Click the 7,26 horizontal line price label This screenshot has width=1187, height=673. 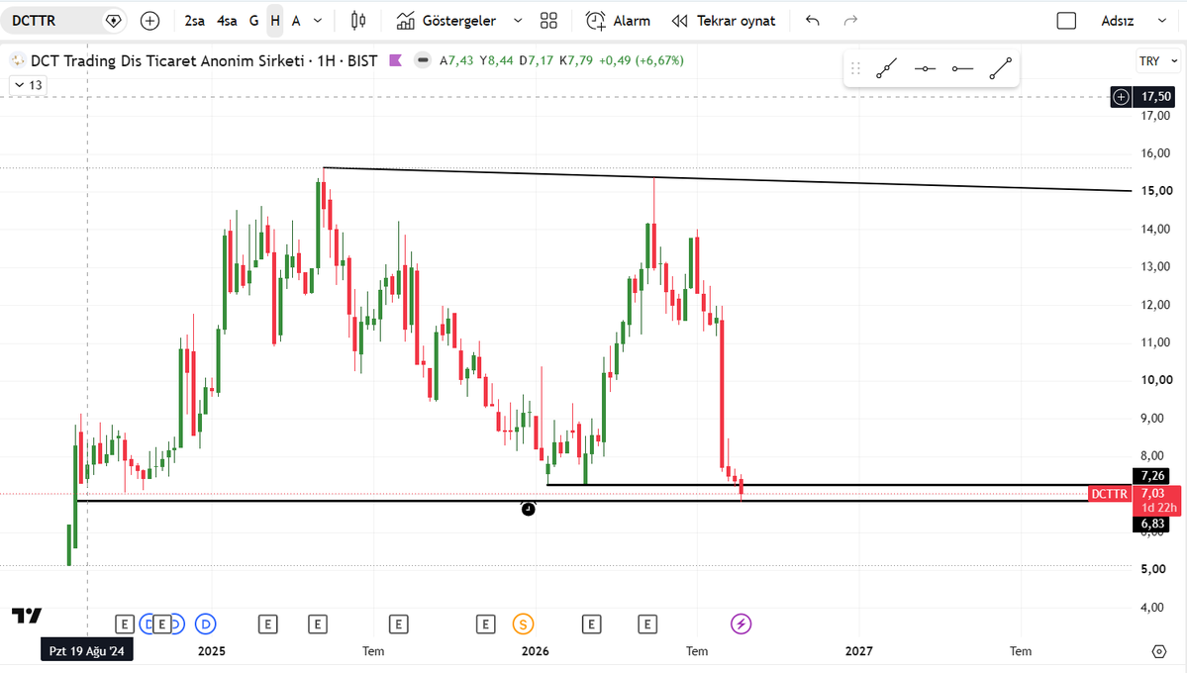pos(1152,475)
